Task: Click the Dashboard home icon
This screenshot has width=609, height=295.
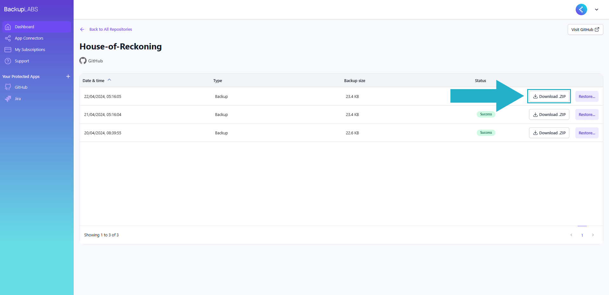Action: tap(8, 27)
